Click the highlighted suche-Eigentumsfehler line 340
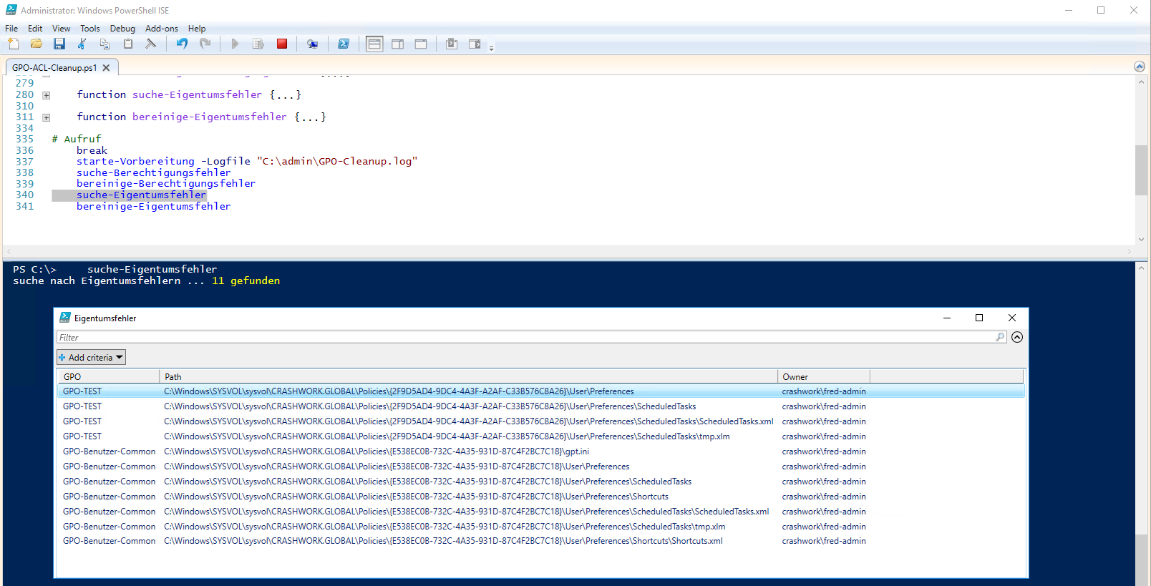 (141, 195)
